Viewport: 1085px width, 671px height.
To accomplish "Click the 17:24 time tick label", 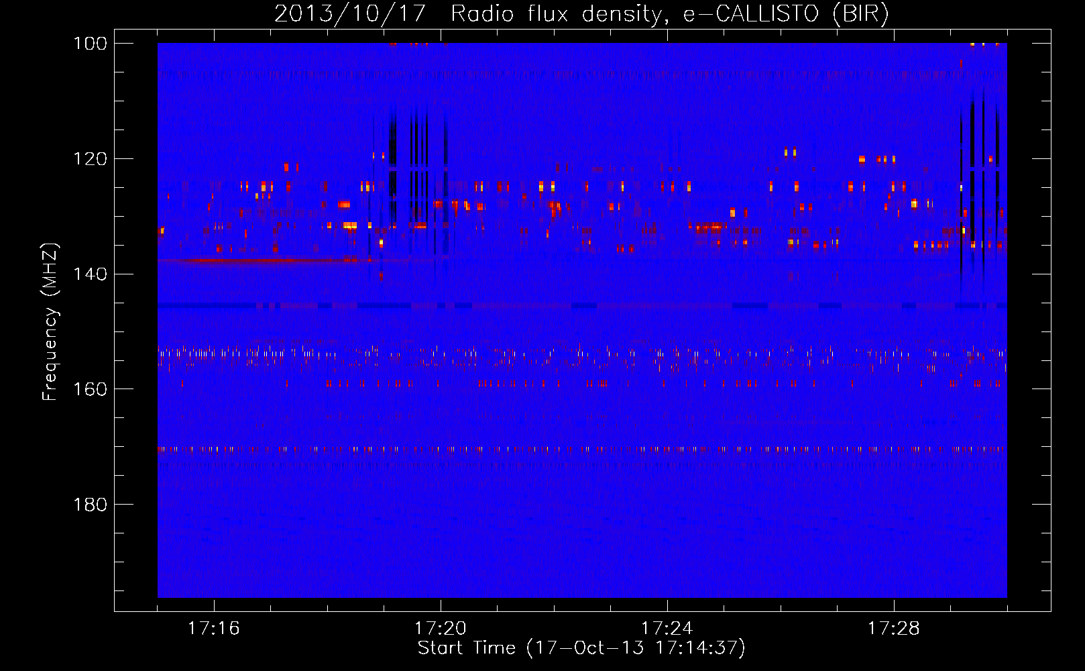I will tap(667, 629).
